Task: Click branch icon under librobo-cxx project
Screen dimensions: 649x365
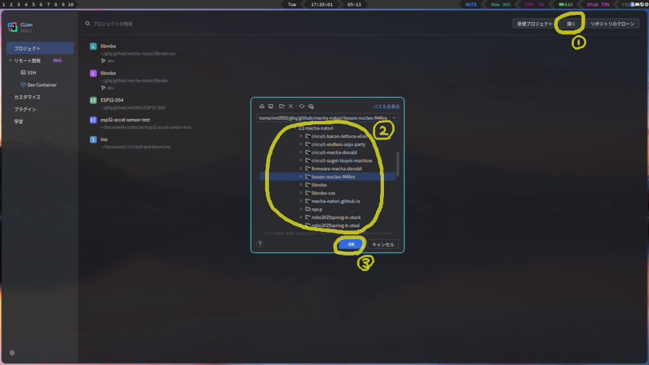Action: pos(103,61)
